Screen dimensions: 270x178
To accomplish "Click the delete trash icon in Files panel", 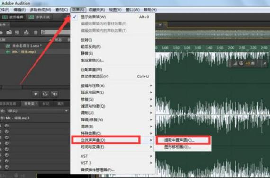I will click(36, 32).
